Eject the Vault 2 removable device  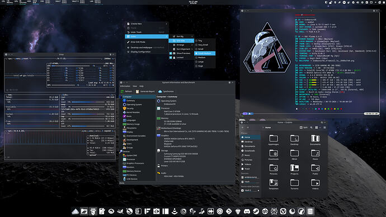(x=258, y=190)
